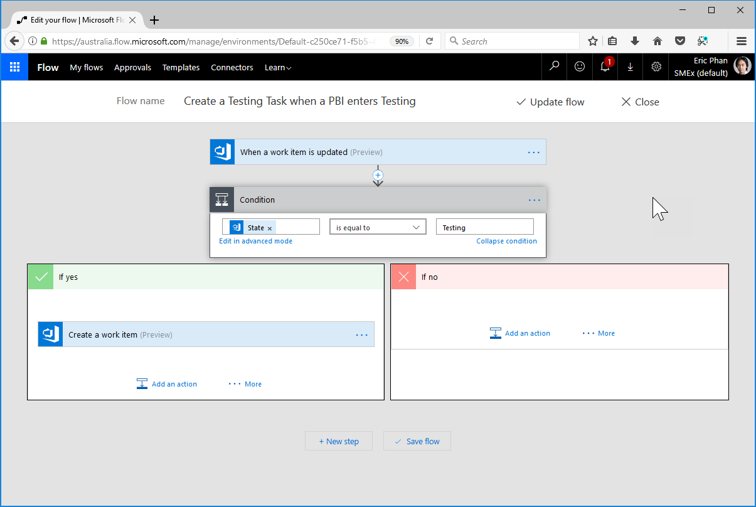This screenshot has height=507, width=756.
Task: Open More options in If no branch
Action: (599, 333)
